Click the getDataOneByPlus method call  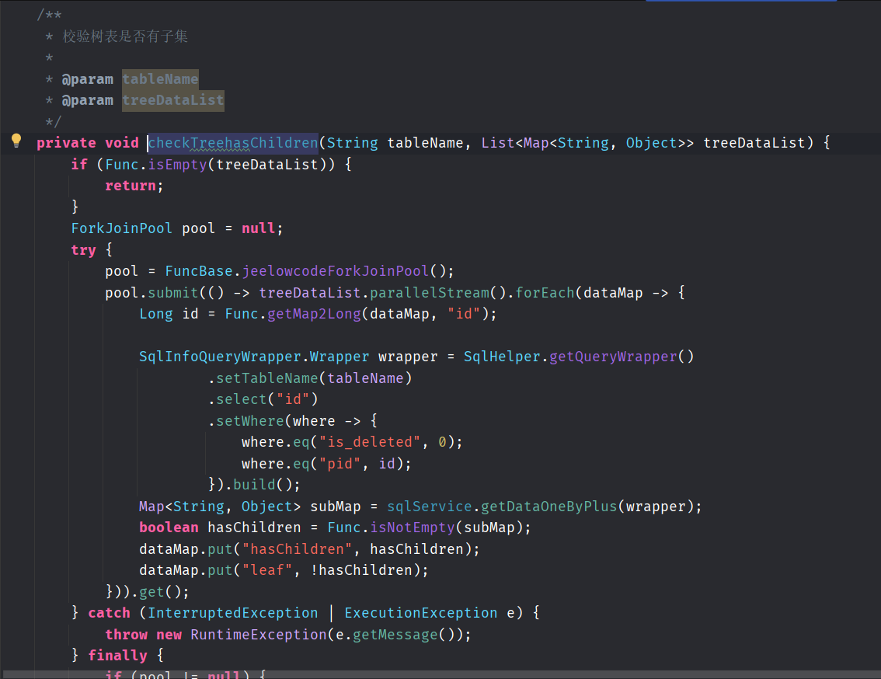(548, 507)
